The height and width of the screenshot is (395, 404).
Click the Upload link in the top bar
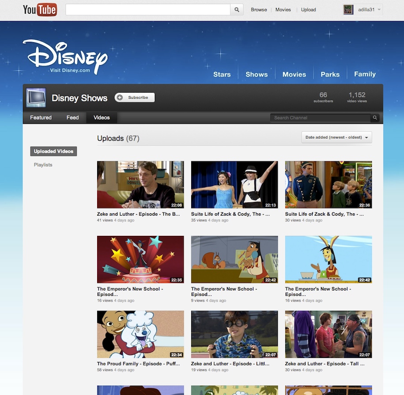click(309, 10)
